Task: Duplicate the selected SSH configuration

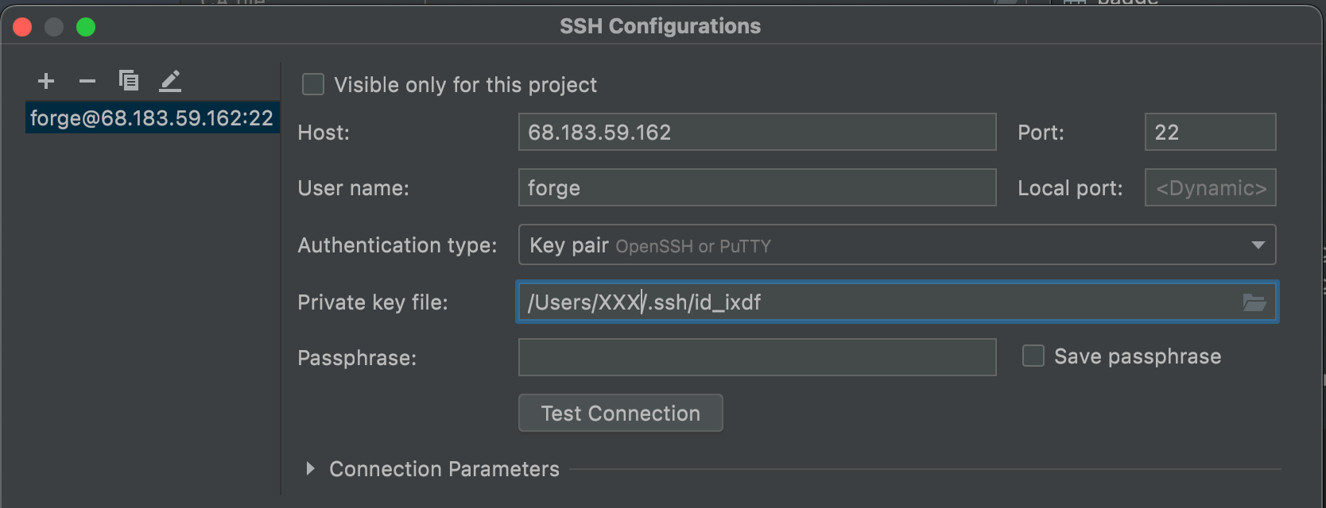Action: 129,81
